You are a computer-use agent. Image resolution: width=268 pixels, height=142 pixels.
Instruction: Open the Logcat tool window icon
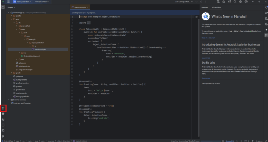tap(3, 120)
